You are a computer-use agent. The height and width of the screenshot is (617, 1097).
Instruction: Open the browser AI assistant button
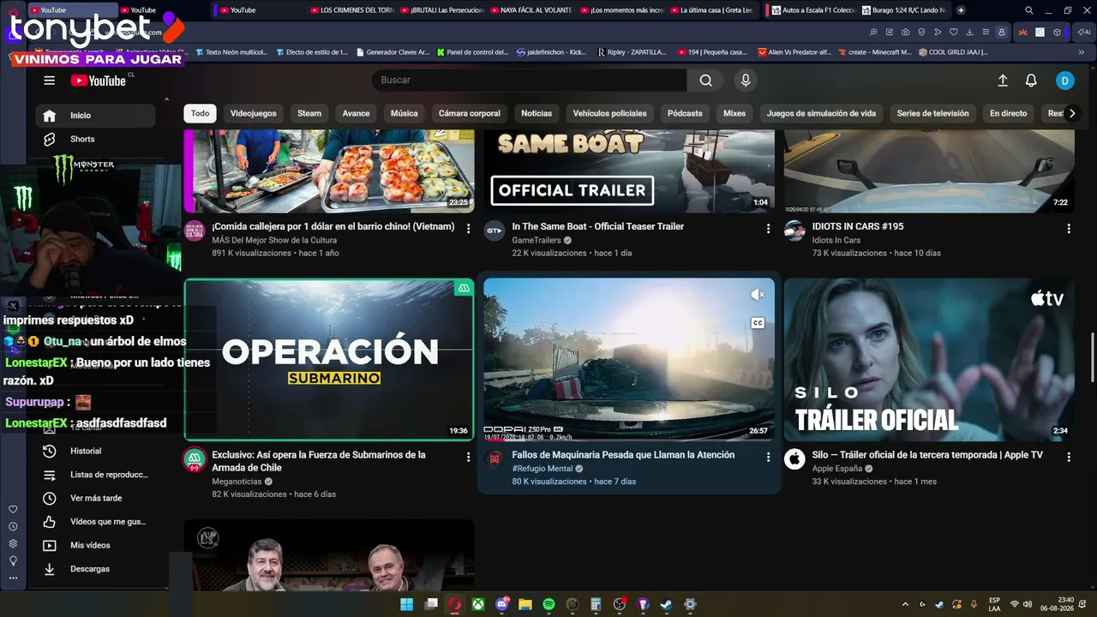1082,32
